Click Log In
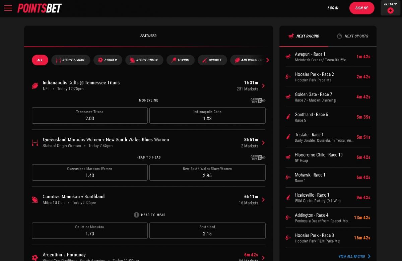Screen dimensions: 402x261 333,8
